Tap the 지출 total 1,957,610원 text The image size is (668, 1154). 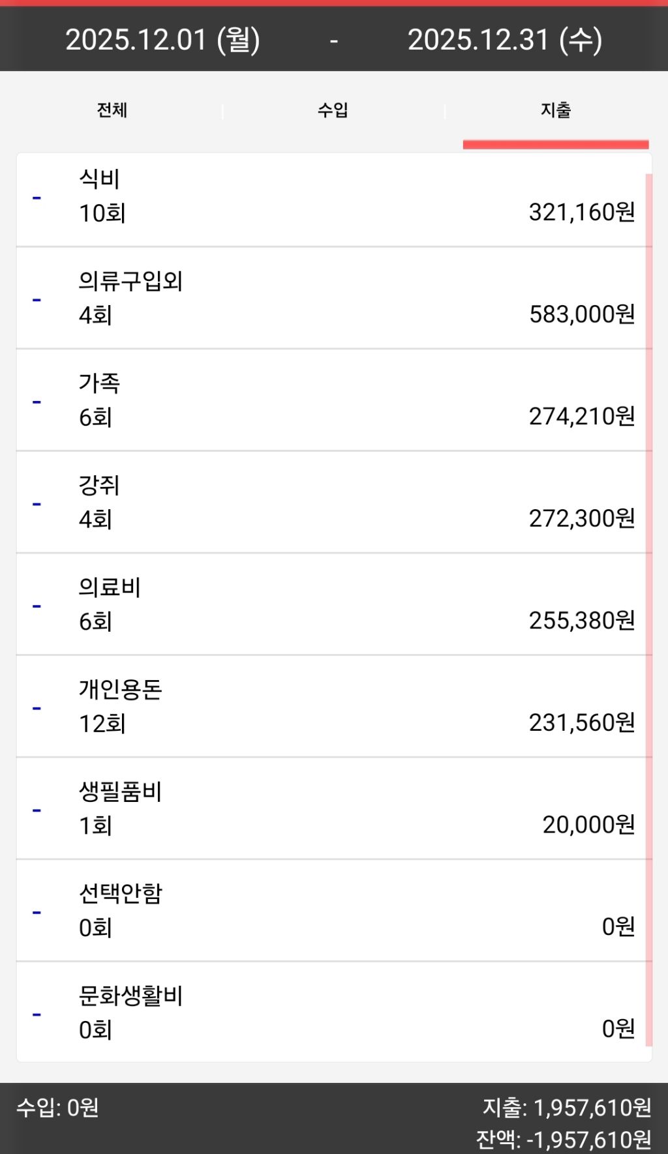point(567,1107)
